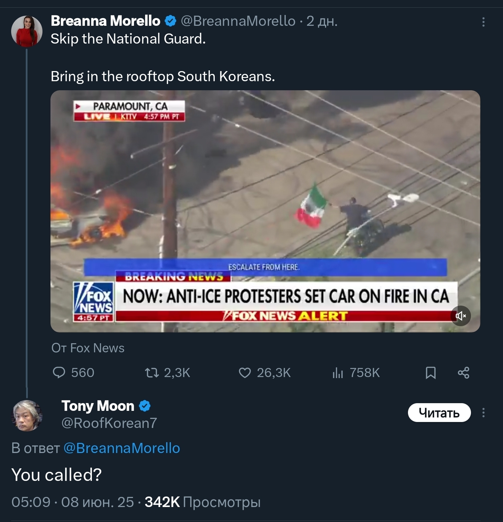The image size is (503, 522).
Task: Click Tony Moon's blue verified badge
Action: click(145, 406)
